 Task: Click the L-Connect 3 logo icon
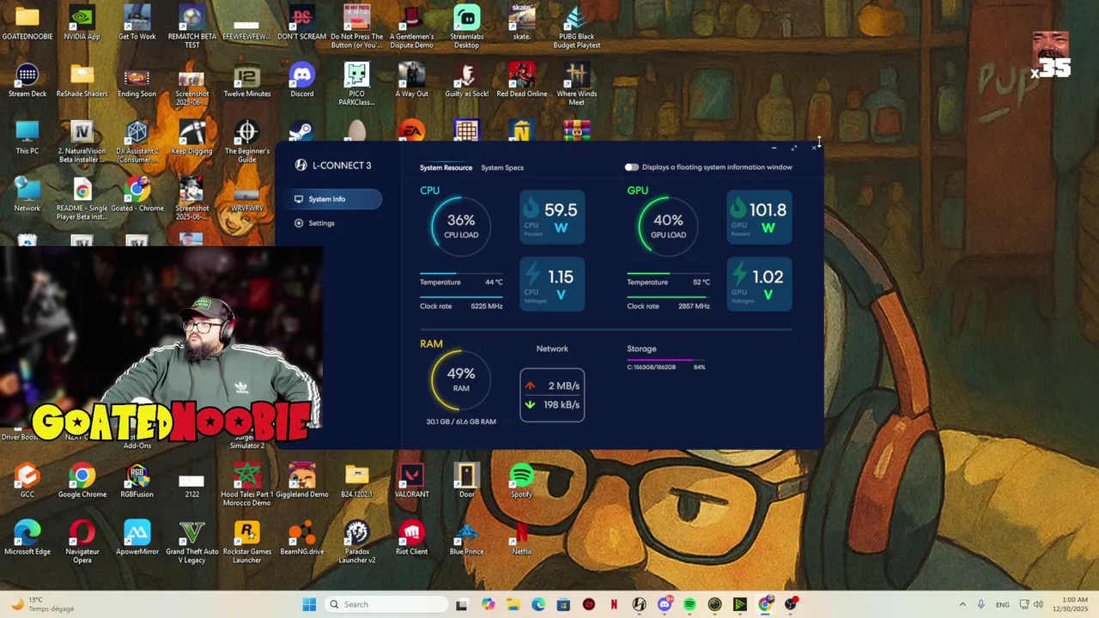point(301,165)
